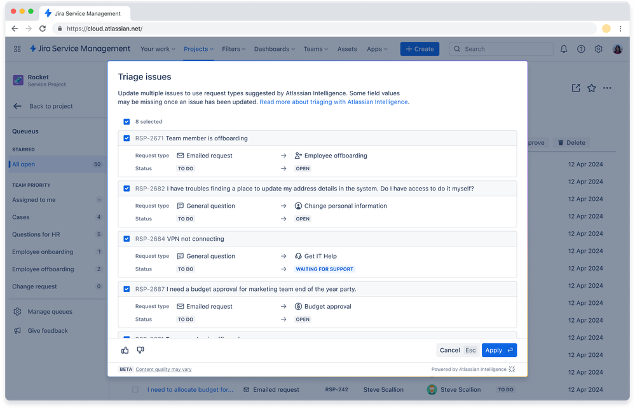
Task: Click the WAITING FOR SUPPORT status
Action: point(324,269)
